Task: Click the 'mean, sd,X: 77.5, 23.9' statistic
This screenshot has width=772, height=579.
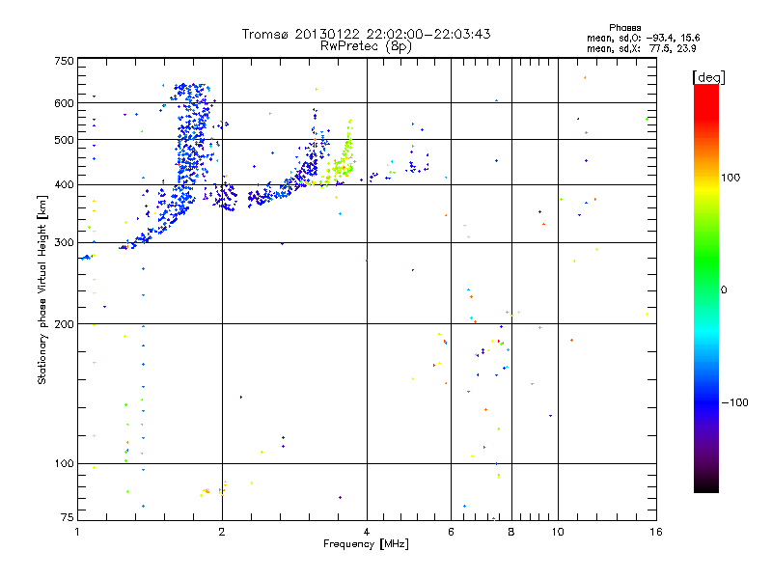Action: click(x=641, y=48)
